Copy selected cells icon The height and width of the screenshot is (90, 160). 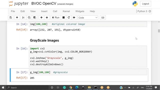29,17
